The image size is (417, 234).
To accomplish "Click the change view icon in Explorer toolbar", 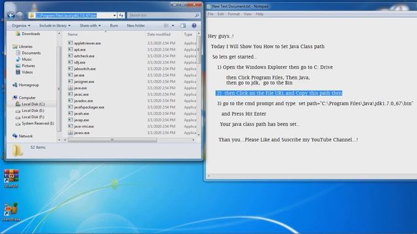I will (x=166, y=25).
